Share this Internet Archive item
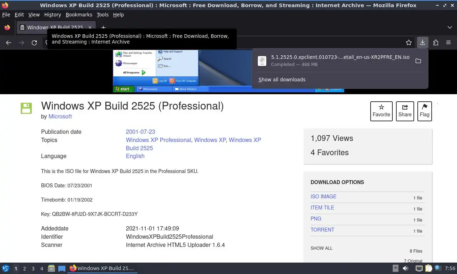Viewport: 457px width, 274px height. click(x=405, y=111)
